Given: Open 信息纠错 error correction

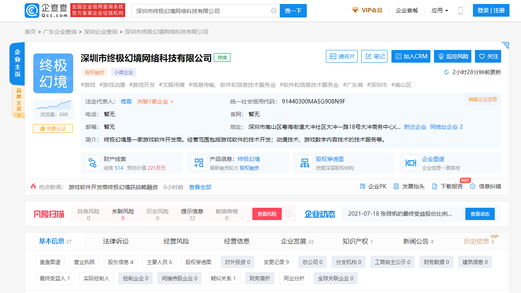Looking at the screenshot, I should coord(486,186).
